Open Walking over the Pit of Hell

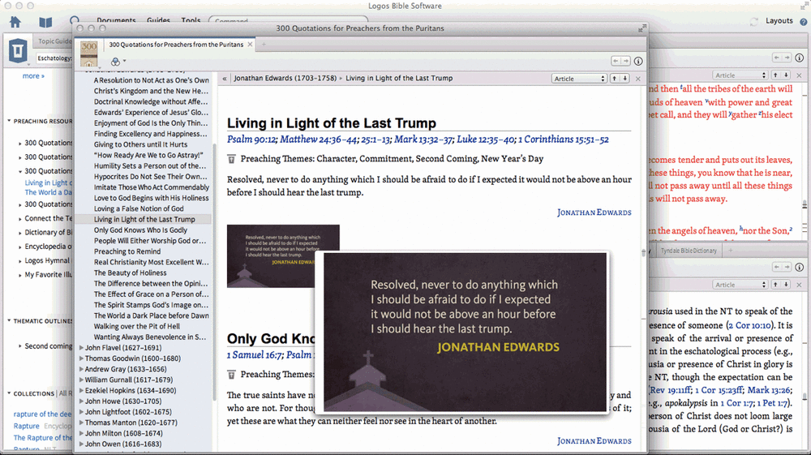[136, 327]
